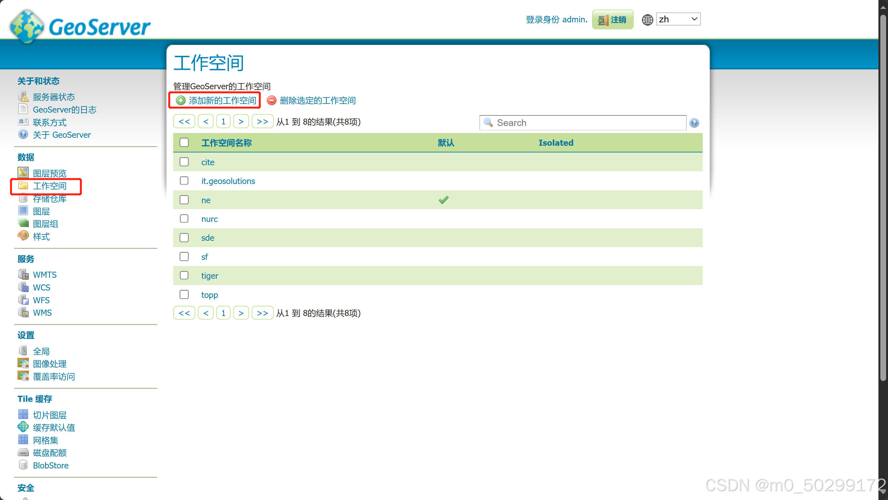
Task: Click the WMS service icon
Action: [23, 312]
